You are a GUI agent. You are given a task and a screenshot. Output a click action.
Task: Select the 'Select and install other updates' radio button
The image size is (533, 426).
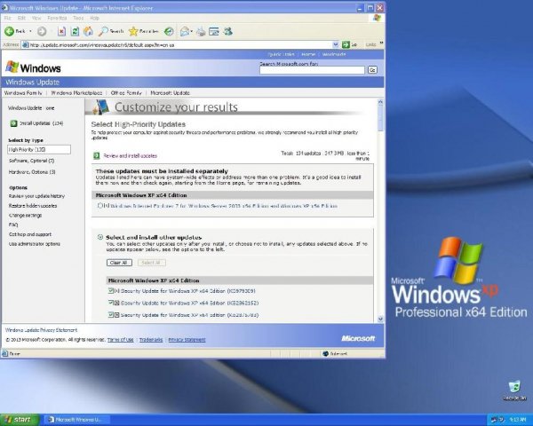pyautogui.click(x=100, y=237)
